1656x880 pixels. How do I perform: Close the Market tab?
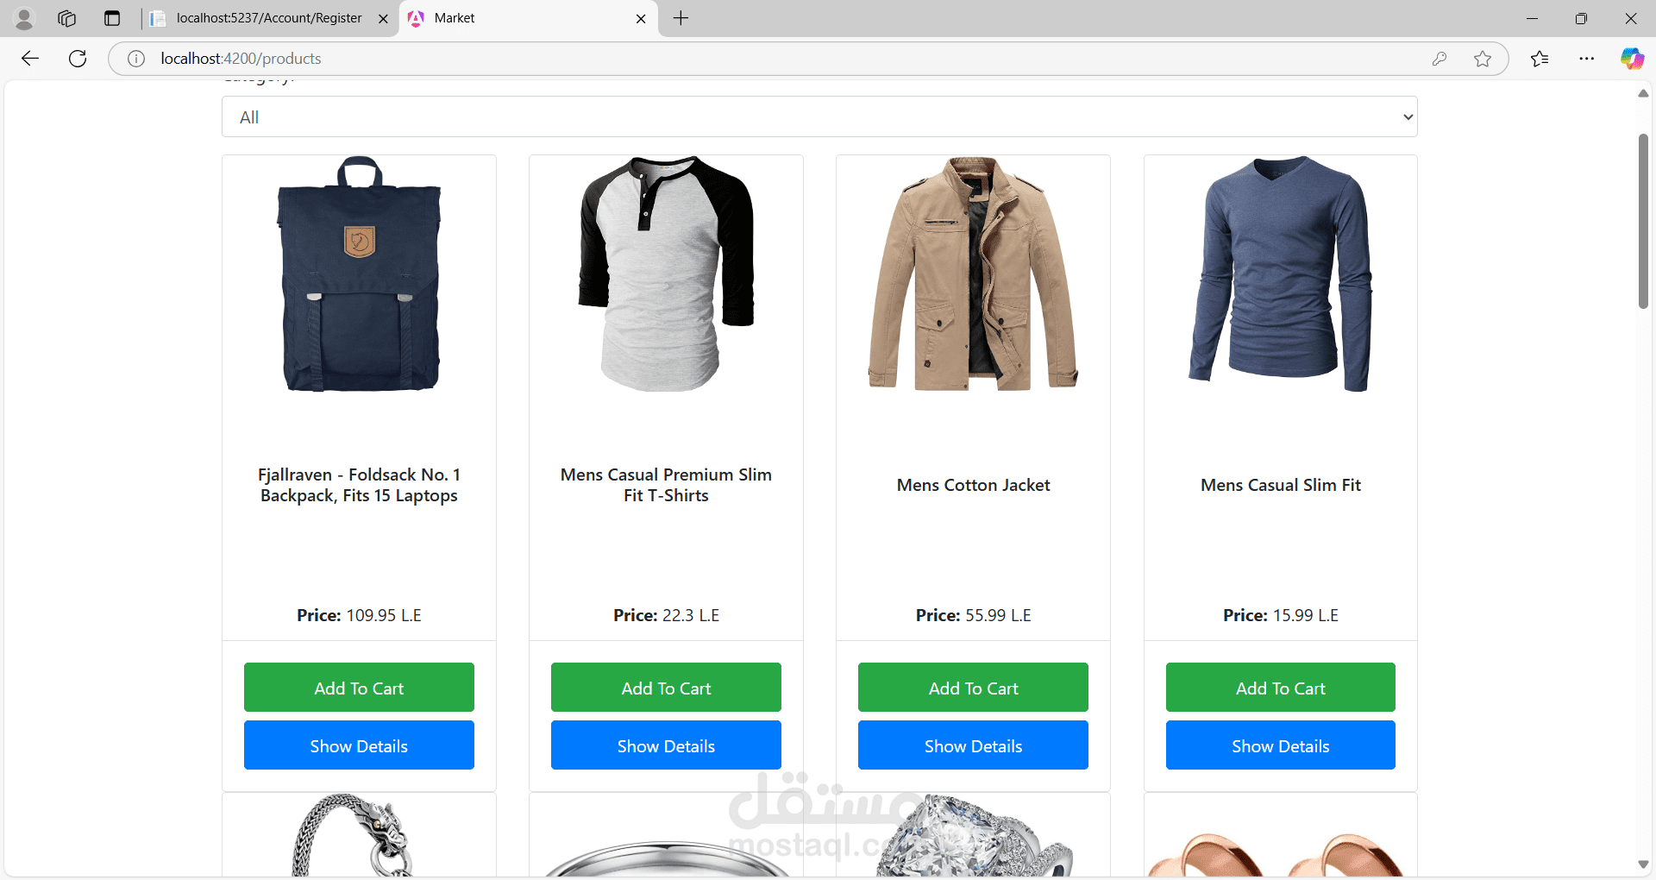[641, 18]
